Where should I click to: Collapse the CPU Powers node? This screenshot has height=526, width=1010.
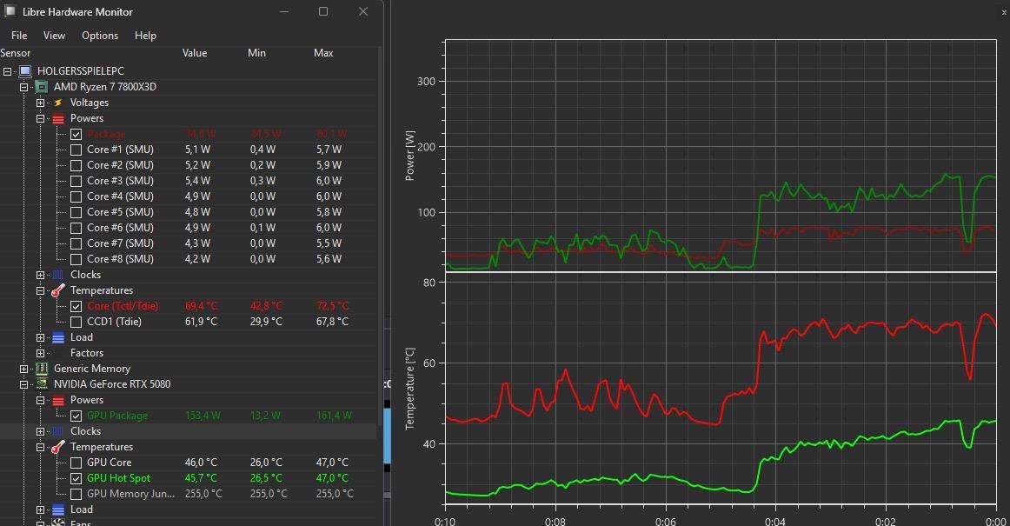pyautogui.click(x=40, y=118)
